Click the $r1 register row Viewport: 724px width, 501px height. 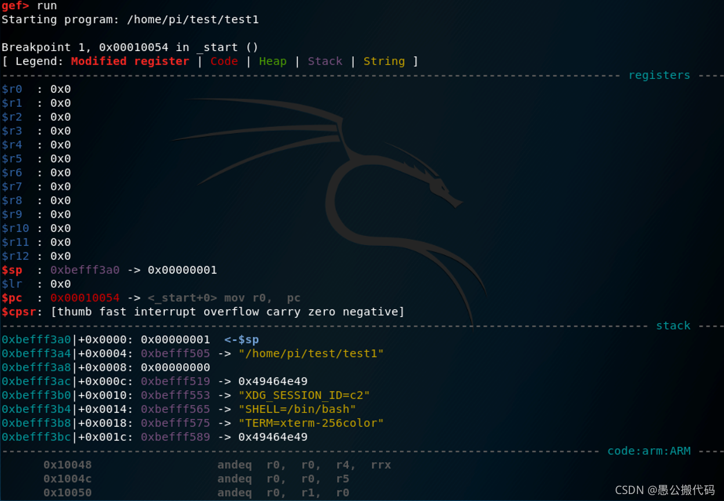[36, 103]
